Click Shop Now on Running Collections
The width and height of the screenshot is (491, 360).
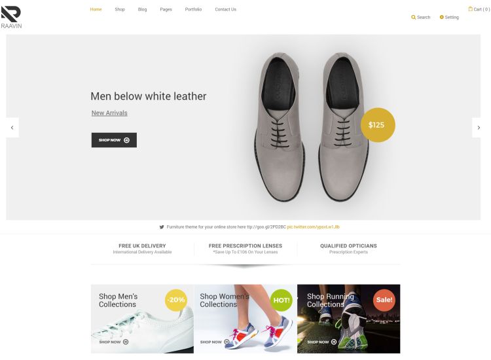(321, 342)
